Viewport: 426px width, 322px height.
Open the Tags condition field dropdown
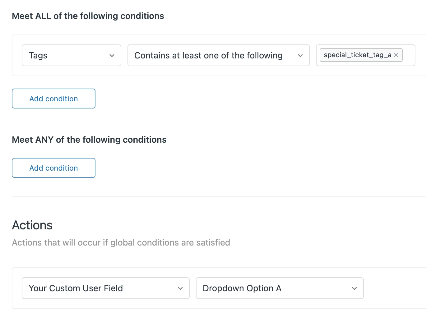[x=71, y=55]
